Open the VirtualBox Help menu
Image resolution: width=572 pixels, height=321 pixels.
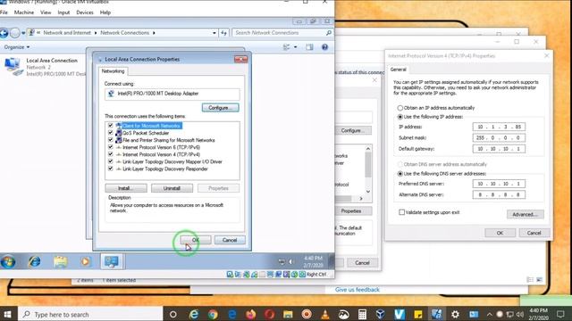[105, 12]
